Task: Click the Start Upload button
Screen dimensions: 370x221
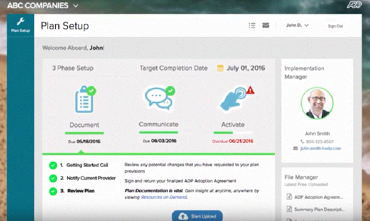Action: coord(197,216)
